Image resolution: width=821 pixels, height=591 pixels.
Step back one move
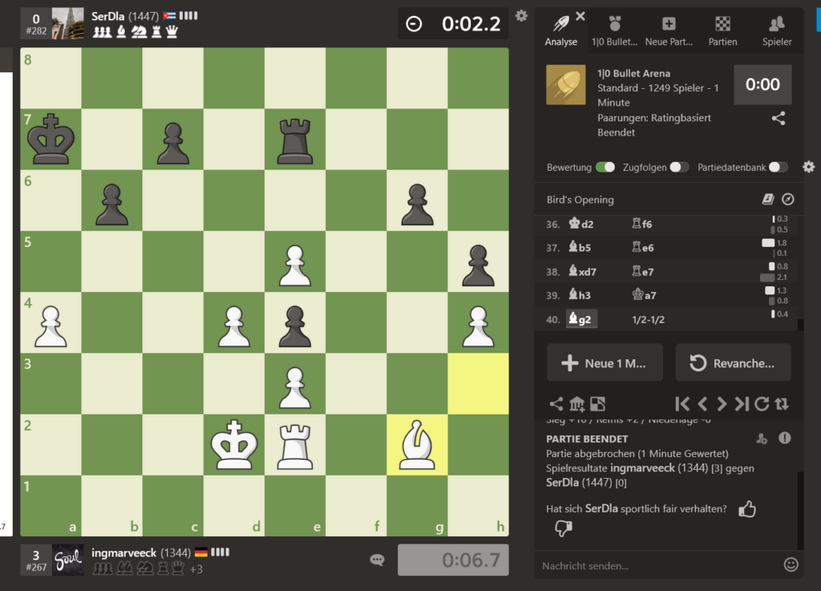point(702,404)
